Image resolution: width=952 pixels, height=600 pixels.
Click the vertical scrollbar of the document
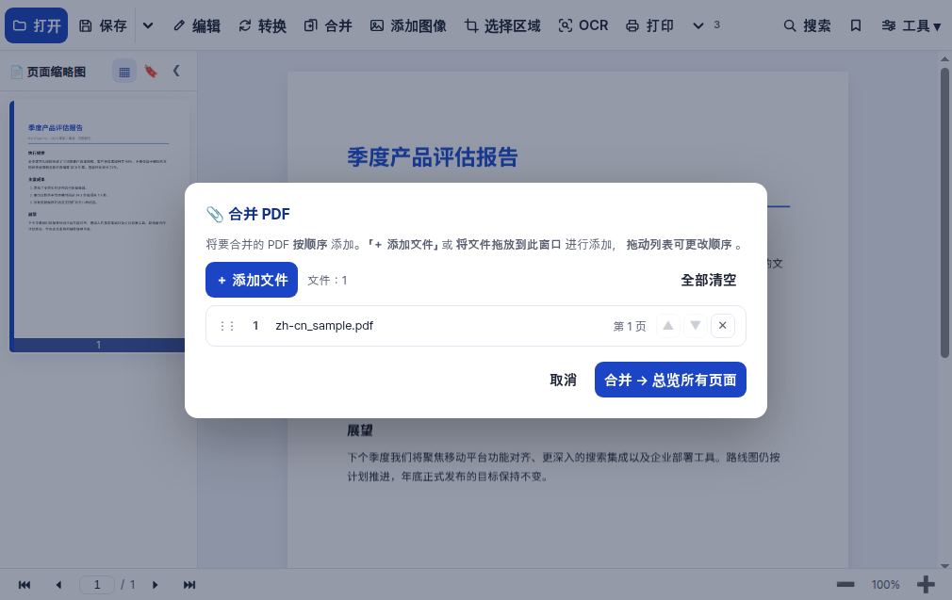944,212
